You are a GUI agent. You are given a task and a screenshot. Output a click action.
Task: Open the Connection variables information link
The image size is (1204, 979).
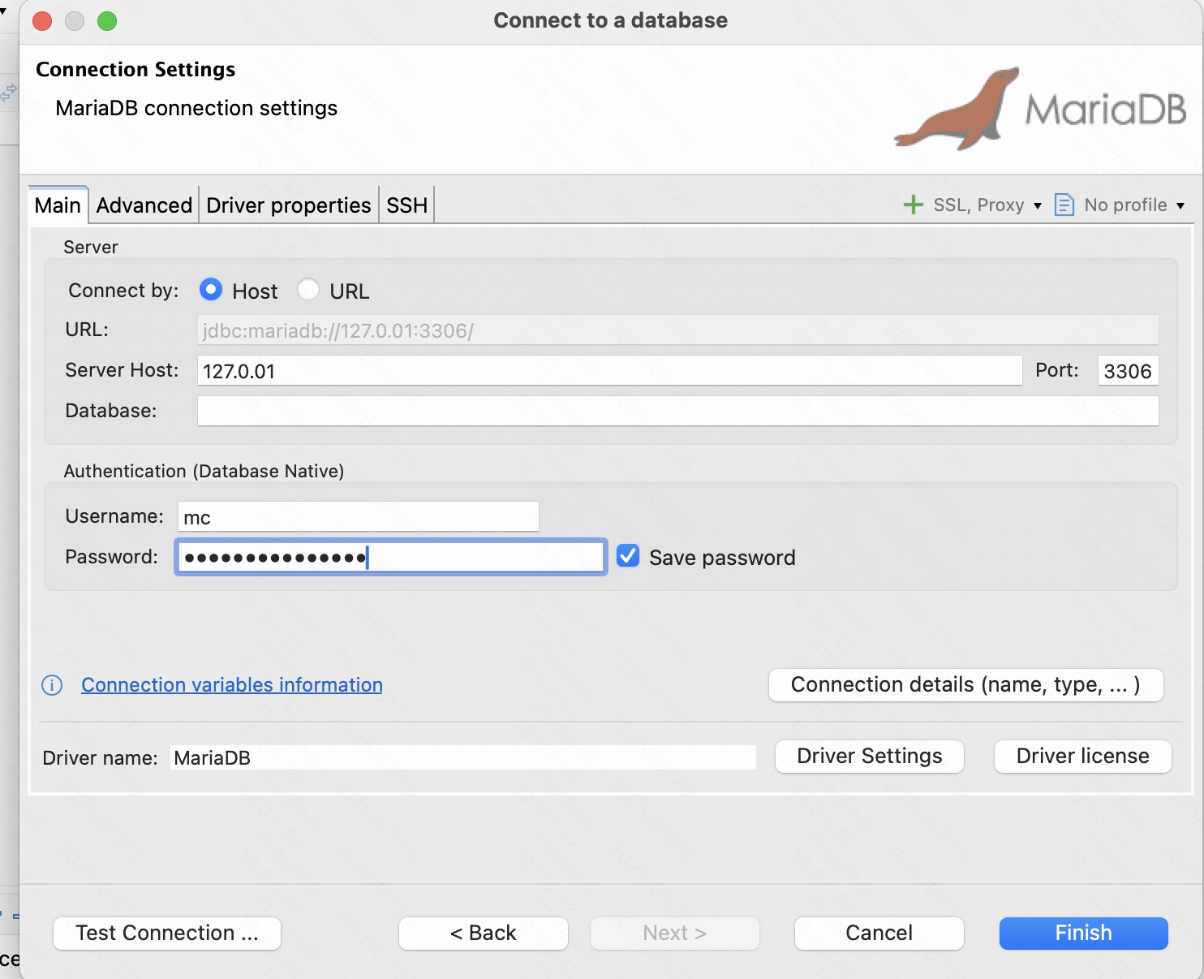click(232, 685)
